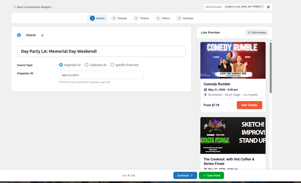Open the Tickets step tab

click(x=141, y=18)
